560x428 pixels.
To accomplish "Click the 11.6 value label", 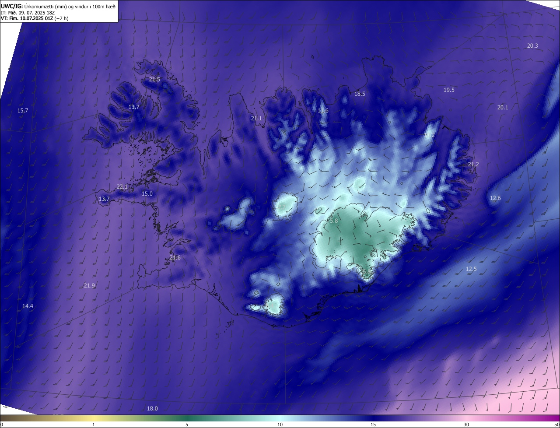I will [323, 111].
